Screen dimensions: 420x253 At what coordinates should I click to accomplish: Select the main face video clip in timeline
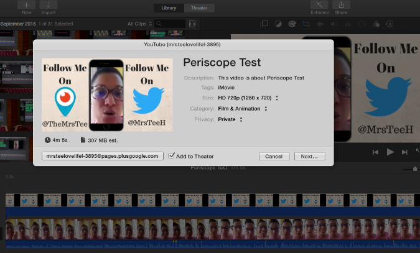tap(213, 229)
